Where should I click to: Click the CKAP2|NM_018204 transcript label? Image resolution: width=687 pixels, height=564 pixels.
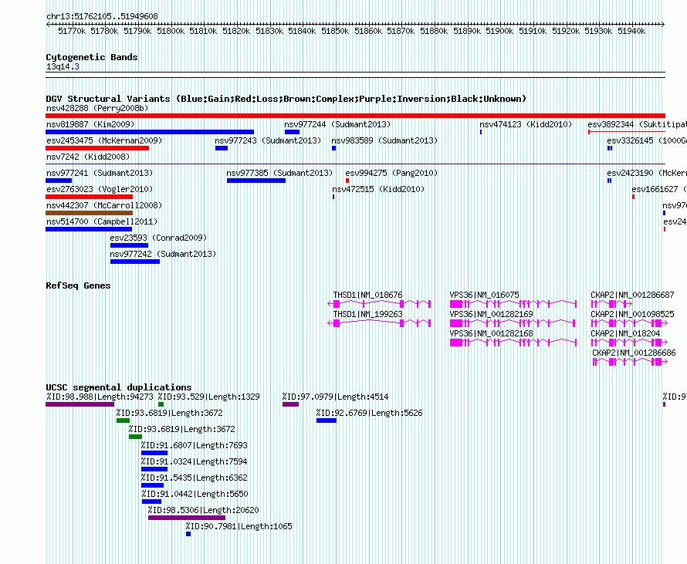(625, 333)
